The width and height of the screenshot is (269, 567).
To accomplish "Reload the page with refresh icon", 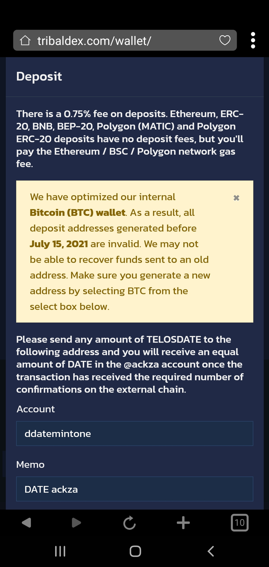I will coord(130,523).
